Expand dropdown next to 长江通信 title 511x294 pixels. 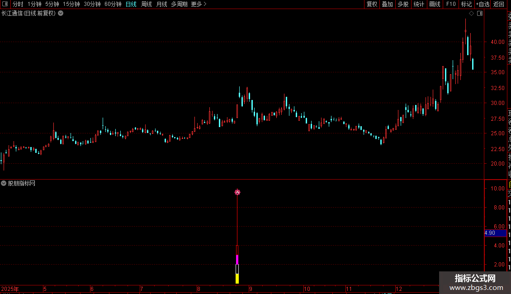[x=61, y=14]
